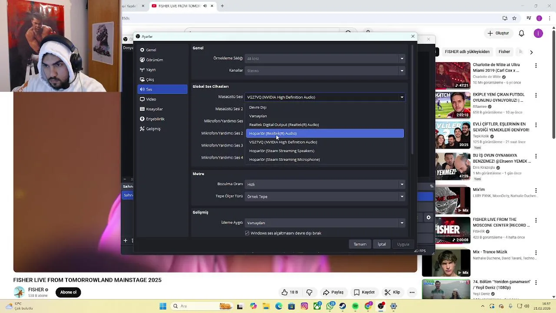This screenshot has height=313, width=556.
Task: Open Tepe Ölçer Türü dropdown
Action: pos(325,196)
